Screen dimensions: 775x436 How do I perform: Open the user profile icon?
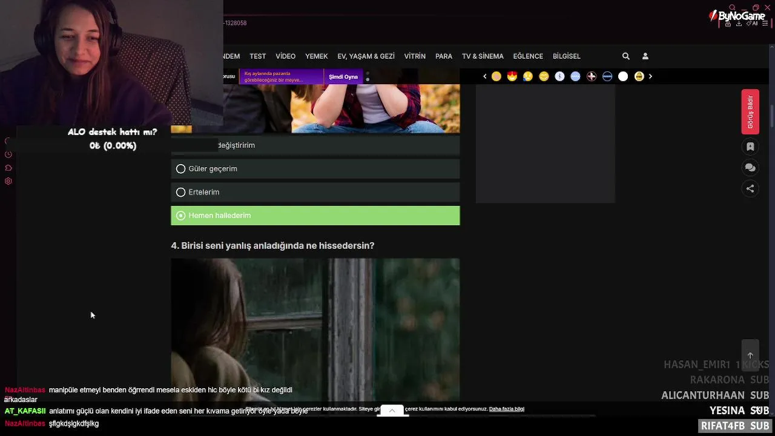pos(645,56)
